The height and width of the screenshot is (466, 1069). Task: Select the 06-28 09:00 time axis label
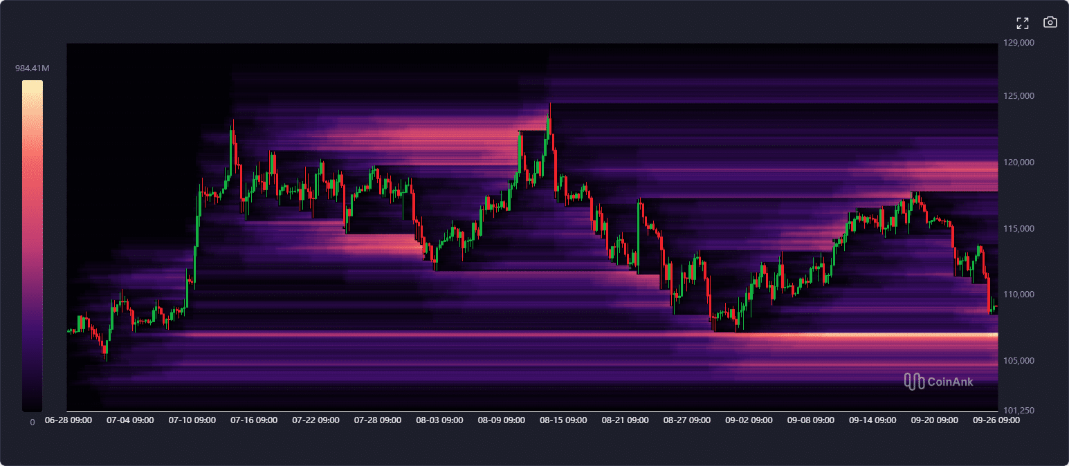pos(68,420)
